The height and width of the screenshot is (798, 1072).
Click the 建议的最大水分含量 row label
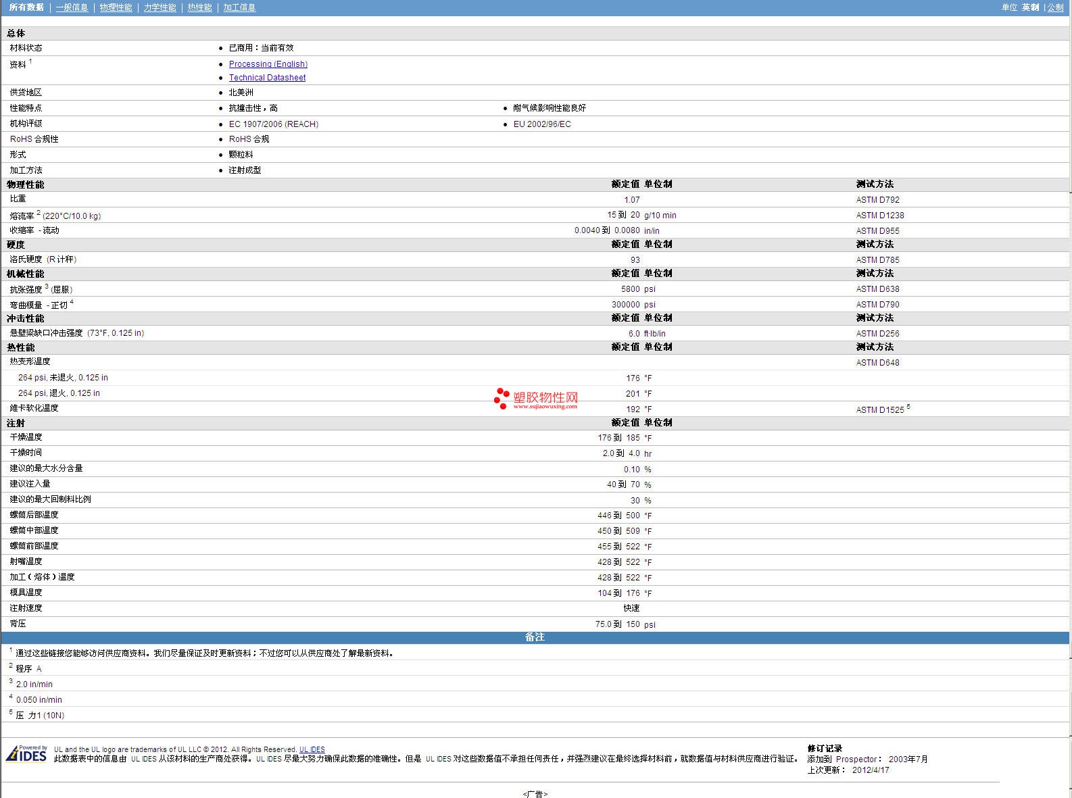[x=46, y=468]
